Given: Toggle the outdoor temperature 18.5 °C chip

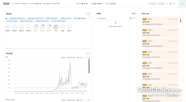Looking at the screenshot, I should click(x=52, y=19).
